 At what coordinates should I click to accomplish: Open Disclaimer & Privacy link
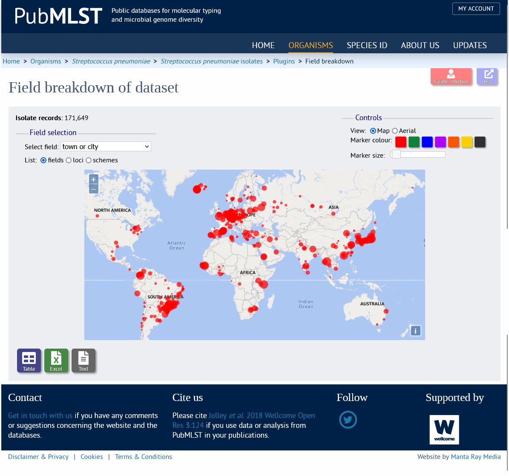(x=38, y=457)
